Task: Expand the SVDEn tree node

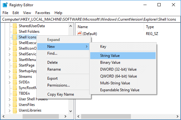Action: 10,82
